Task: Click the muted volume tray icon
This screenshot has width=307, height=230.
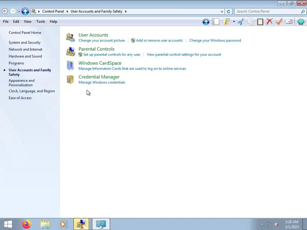Action: 277,224
